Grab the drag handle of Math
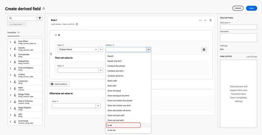The width and height of the screenshot is (262, 135). 10,88
